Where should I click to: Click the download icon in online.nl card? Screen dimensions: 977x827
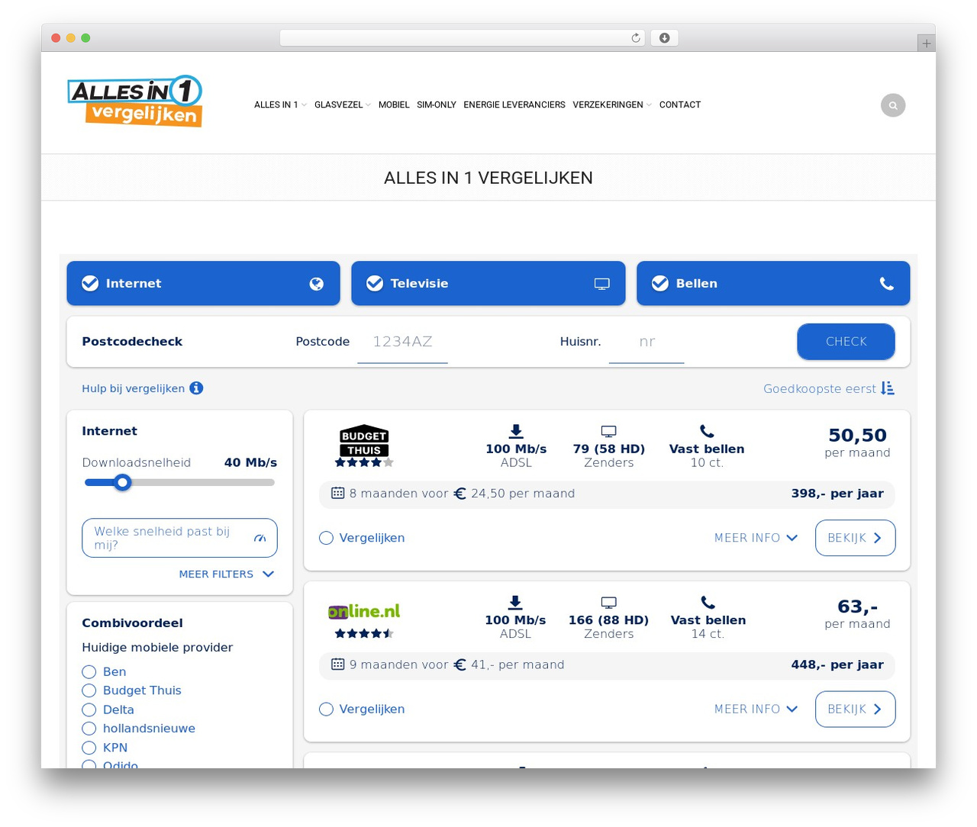coord(515,603)
